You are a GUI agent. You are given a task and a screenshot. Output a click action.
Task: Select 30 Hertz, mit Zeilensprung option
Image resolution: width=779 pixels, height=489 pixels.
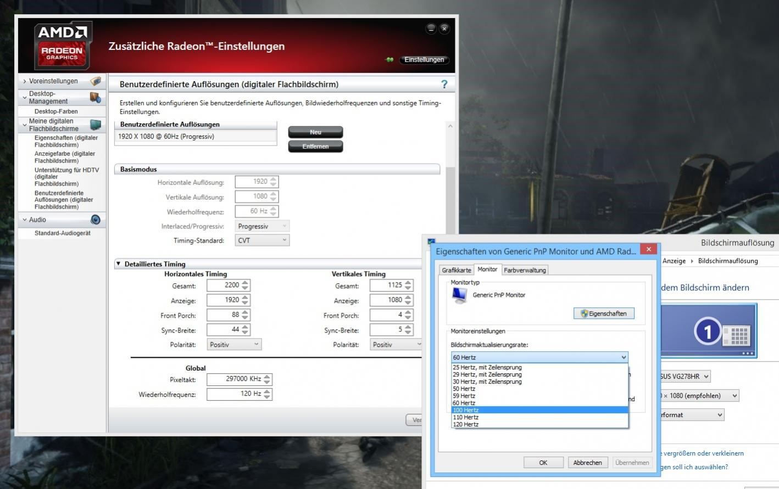tap(539, 381)
